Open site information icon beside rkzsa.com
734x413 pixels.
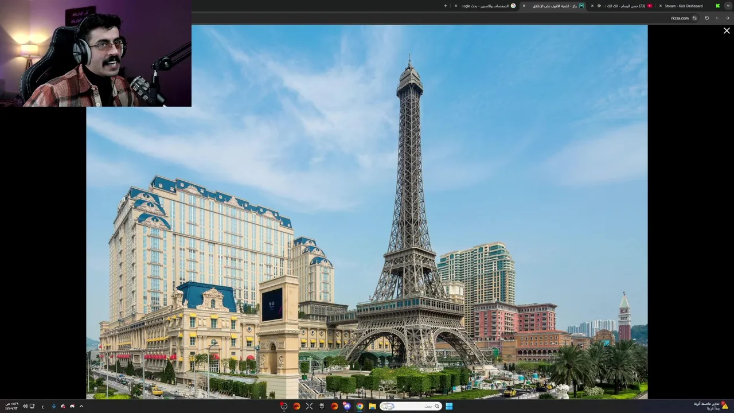pos(694,18)
